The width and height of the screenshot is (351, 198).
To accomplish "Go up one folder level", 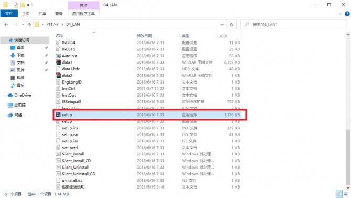I will (29, 24).
